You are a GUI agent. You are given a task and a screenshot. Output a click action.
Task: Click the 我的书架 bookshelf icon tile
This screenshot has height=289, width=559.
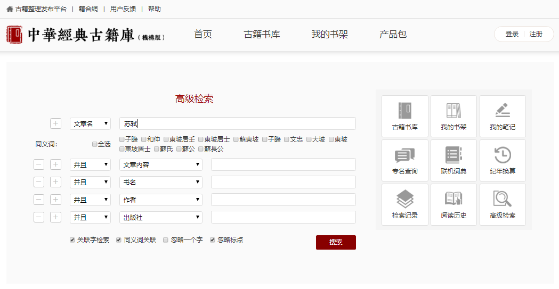coord(453,116)
